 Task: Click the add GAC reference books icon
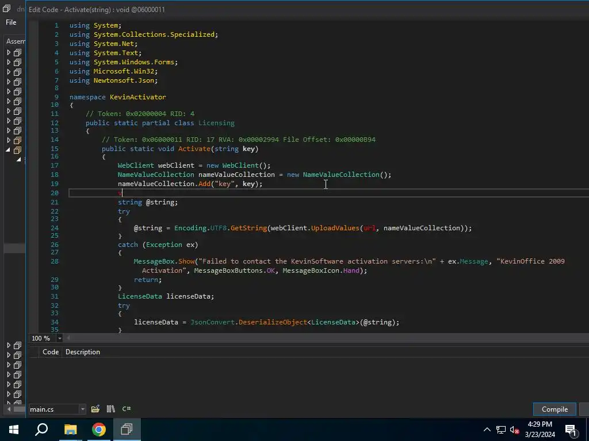(x=110, y=409)
